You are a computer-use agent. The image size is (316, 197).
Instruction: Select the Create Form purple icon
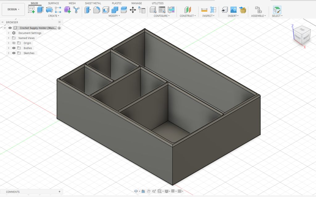[x=67, y=10]
